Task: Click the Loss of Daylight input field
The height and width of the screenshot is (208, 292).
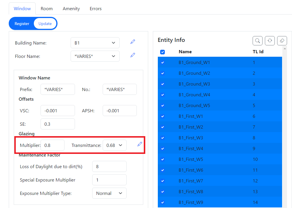Action: click(x=109, y=166)
